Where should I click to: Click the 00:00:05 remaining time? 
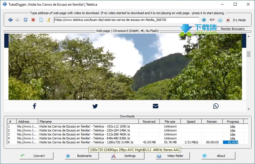coord(212,142)
